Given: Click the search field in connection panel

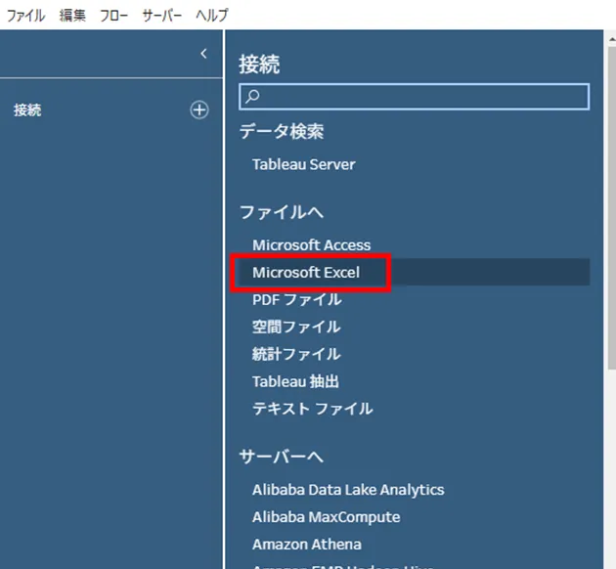Looking at the screenshot, I should point(420,96).
